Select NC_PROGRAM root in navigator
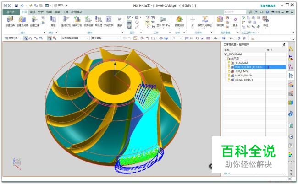The width and height of the screenshot is (298, 184). (232, 54)
